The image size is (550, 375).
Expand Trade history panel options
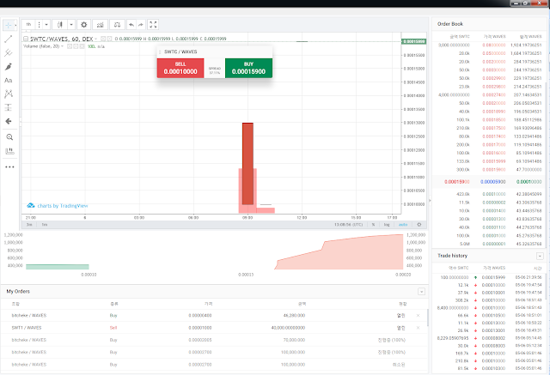pyautogui.click(x=540, y=256)
